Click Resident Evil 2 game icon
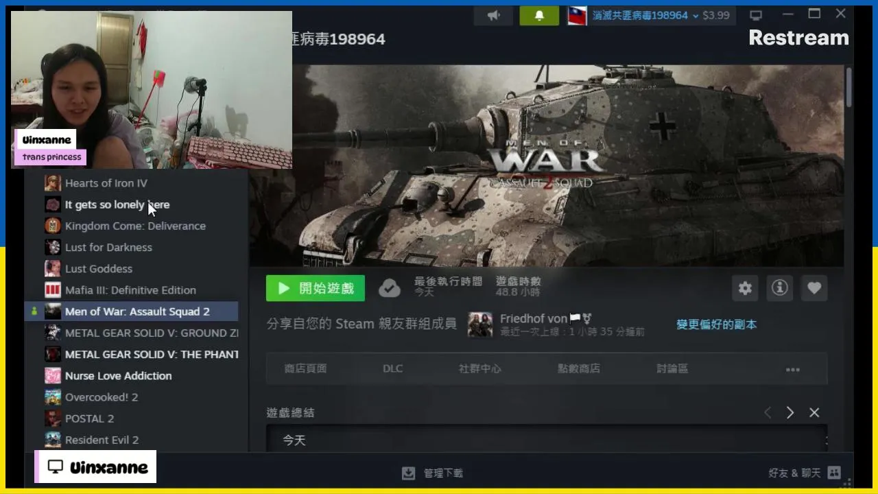This screenshot has height=494, width=878. pos(53,440)
